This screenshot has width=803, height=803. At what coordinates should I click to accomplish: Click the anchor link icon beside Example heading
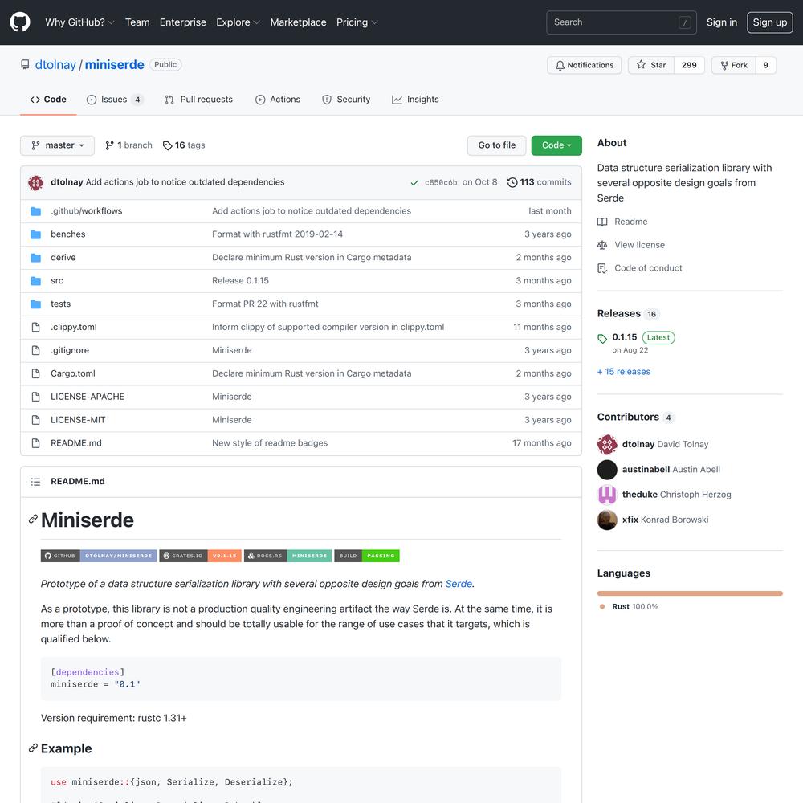pyautogui.click(x=33, y=748)
